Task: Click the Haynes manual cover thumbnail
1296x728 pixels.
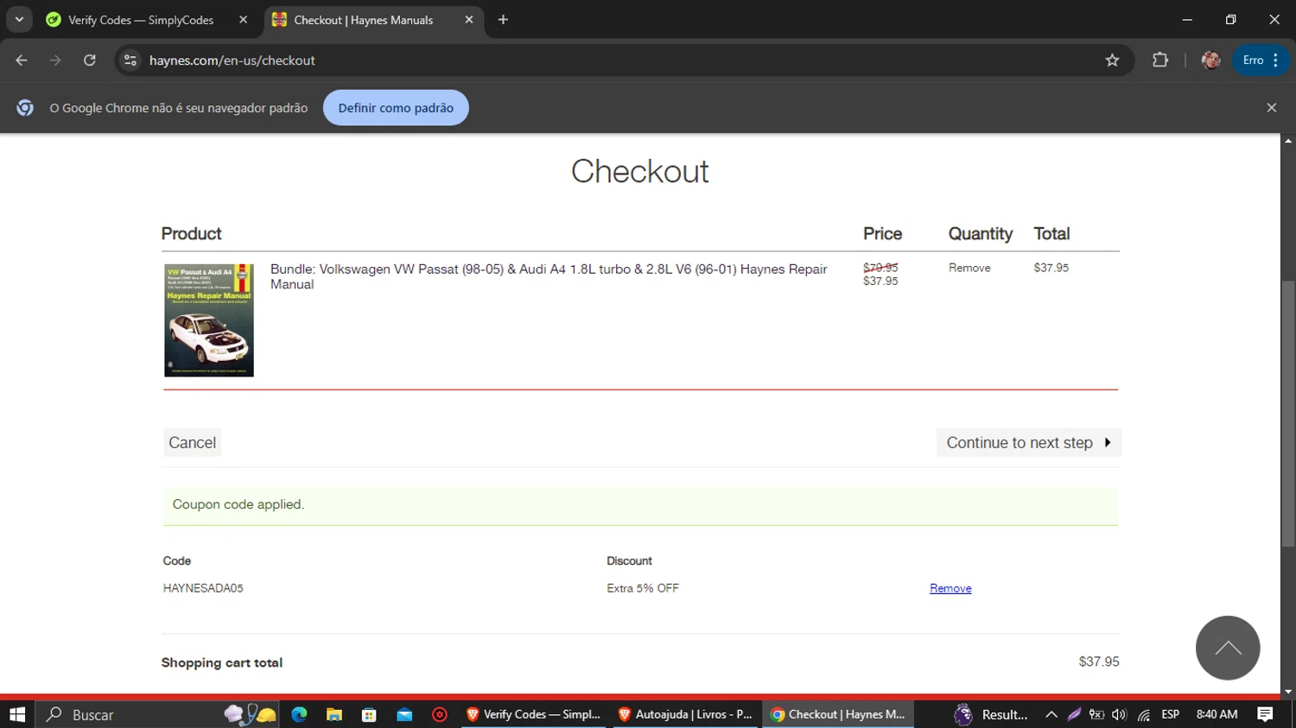Action: (x=209, y=320)
